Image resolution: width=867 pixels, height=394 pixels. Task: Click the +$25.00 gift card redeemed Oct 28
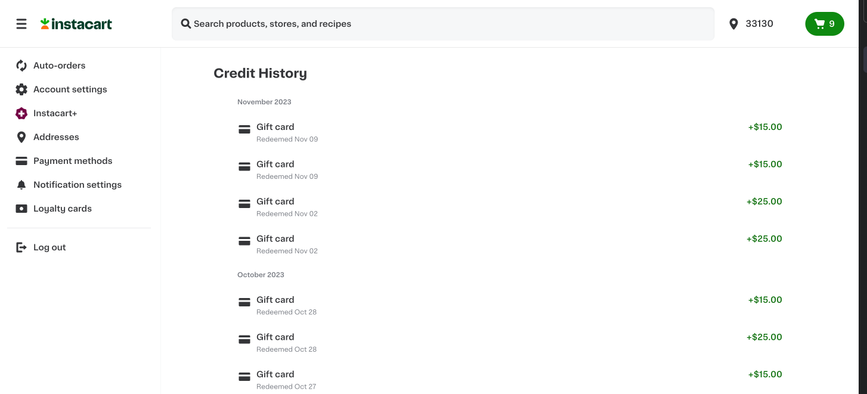(x=764, y=337)
